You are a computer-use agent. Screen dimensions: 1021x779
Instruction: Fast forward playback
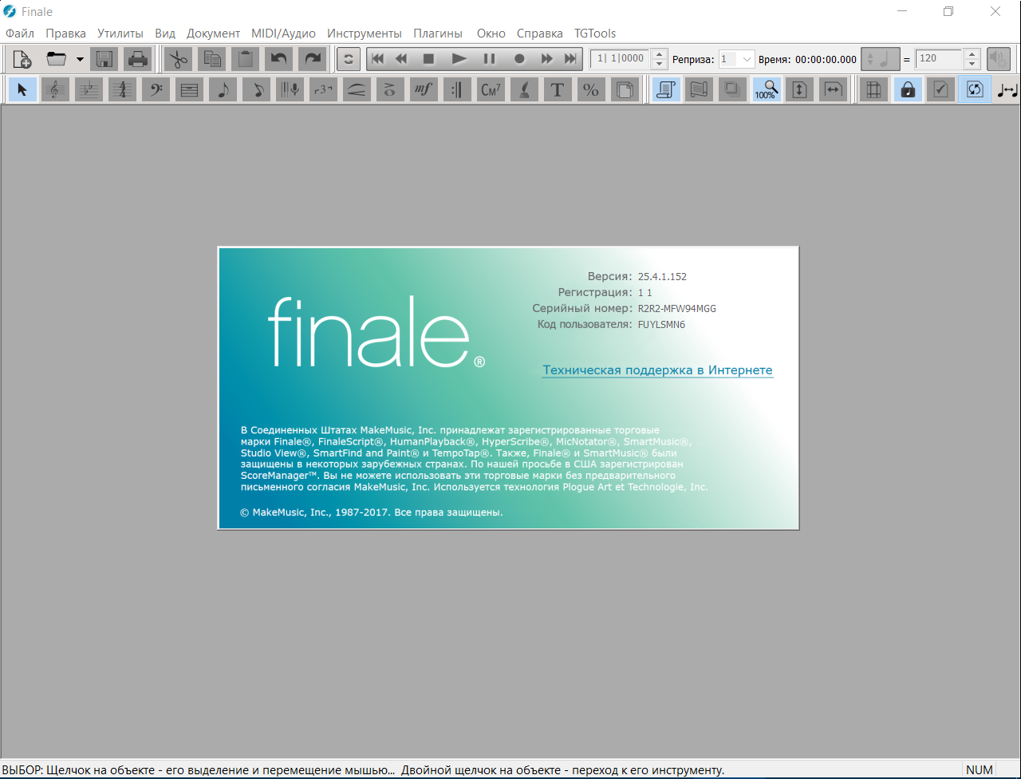[546, 58]
